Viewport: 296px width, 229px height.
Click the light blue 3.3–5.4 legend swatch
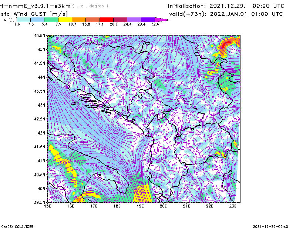pyautogui.click(x=37, y=20)
